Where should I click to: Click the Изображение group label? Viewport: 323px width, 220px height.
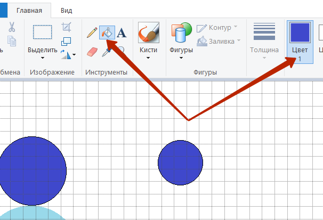pos(52,72)
